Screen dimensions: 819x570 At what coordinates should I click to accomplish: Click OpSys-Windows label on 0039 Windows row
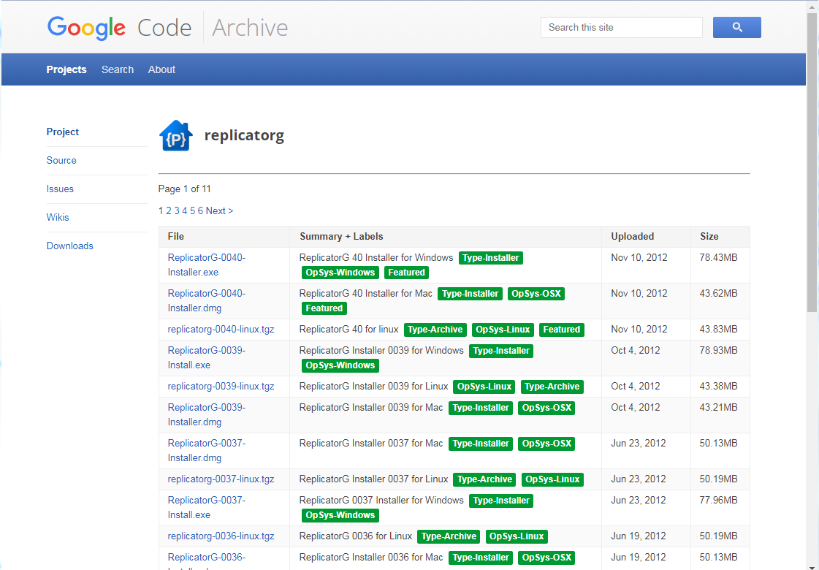point(340,365)
